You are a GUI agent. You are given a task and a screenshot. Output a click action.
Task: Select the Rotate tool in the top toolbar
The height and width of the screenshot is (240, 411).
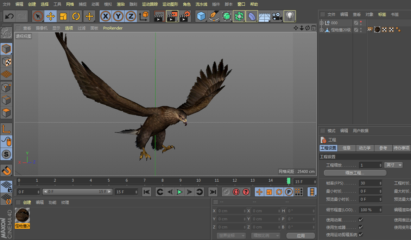[x=76, y=16]
